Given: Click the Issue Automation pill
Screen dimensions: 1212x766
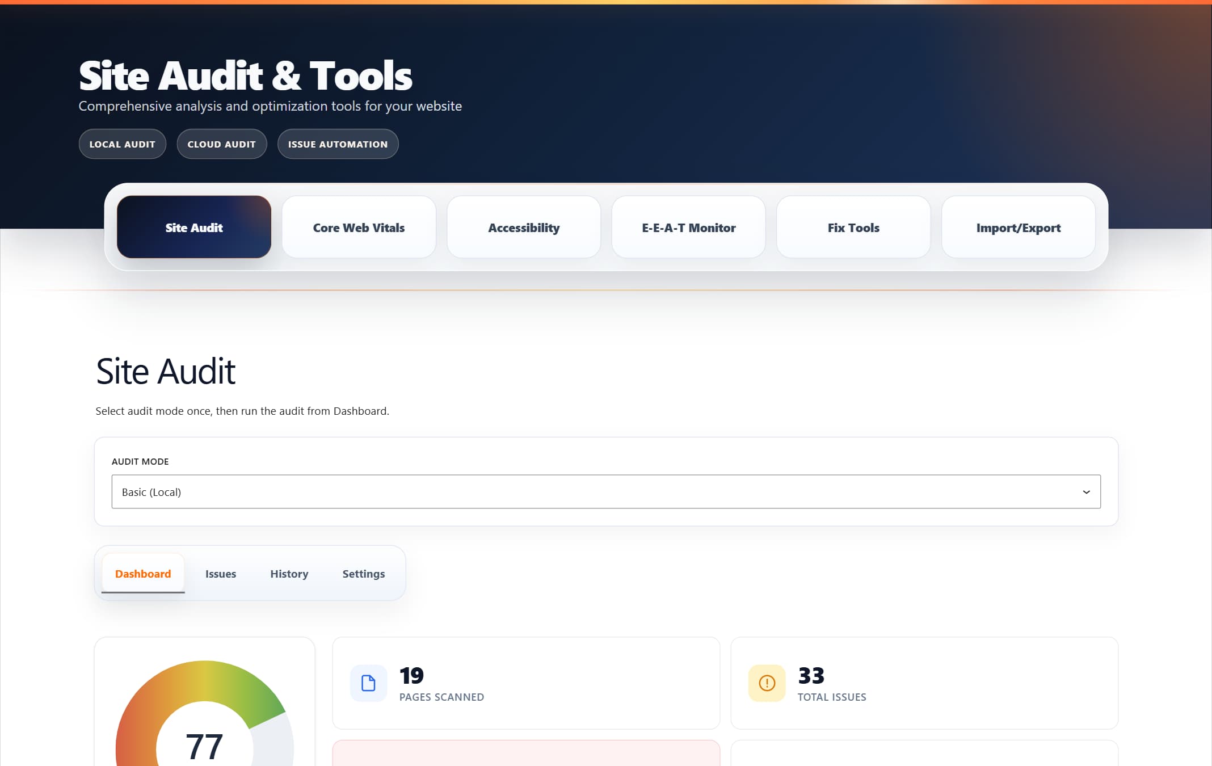Looking at the screenshot, I should click(338, 144).
